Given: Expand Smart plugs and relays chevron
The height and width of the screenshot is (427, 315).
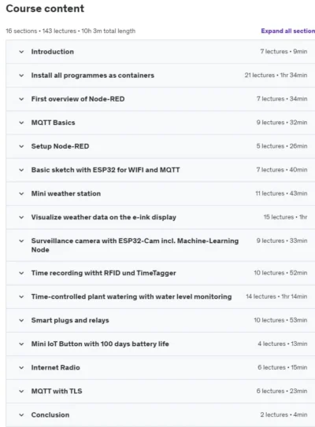Looking at the screenshot, I should pos(21,320).
